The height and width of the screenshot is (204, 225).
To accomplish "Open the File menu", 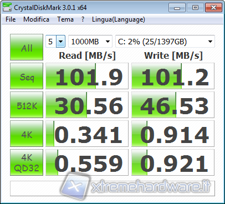I will [11, 19].
